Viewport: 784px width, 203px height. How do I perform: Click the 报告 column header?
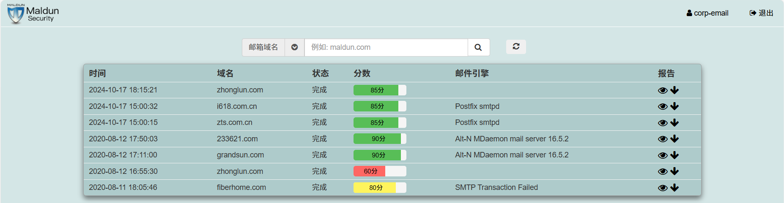coord(666,73)
